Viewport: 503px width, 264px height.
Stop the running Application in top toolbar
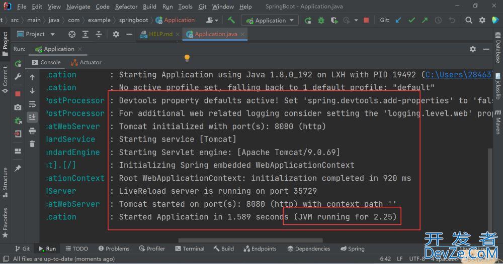click(x=366, y=20)
